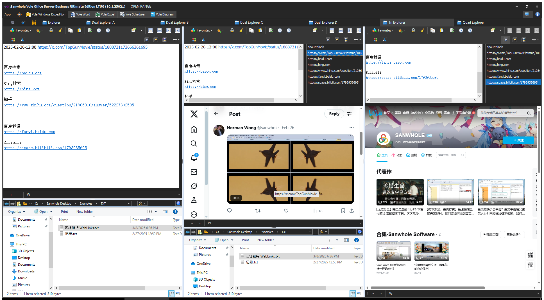Switch to Dual Explorer C tab
This screenshot has height=300, width=544.
pyautogui.click(x=249, y=23)
